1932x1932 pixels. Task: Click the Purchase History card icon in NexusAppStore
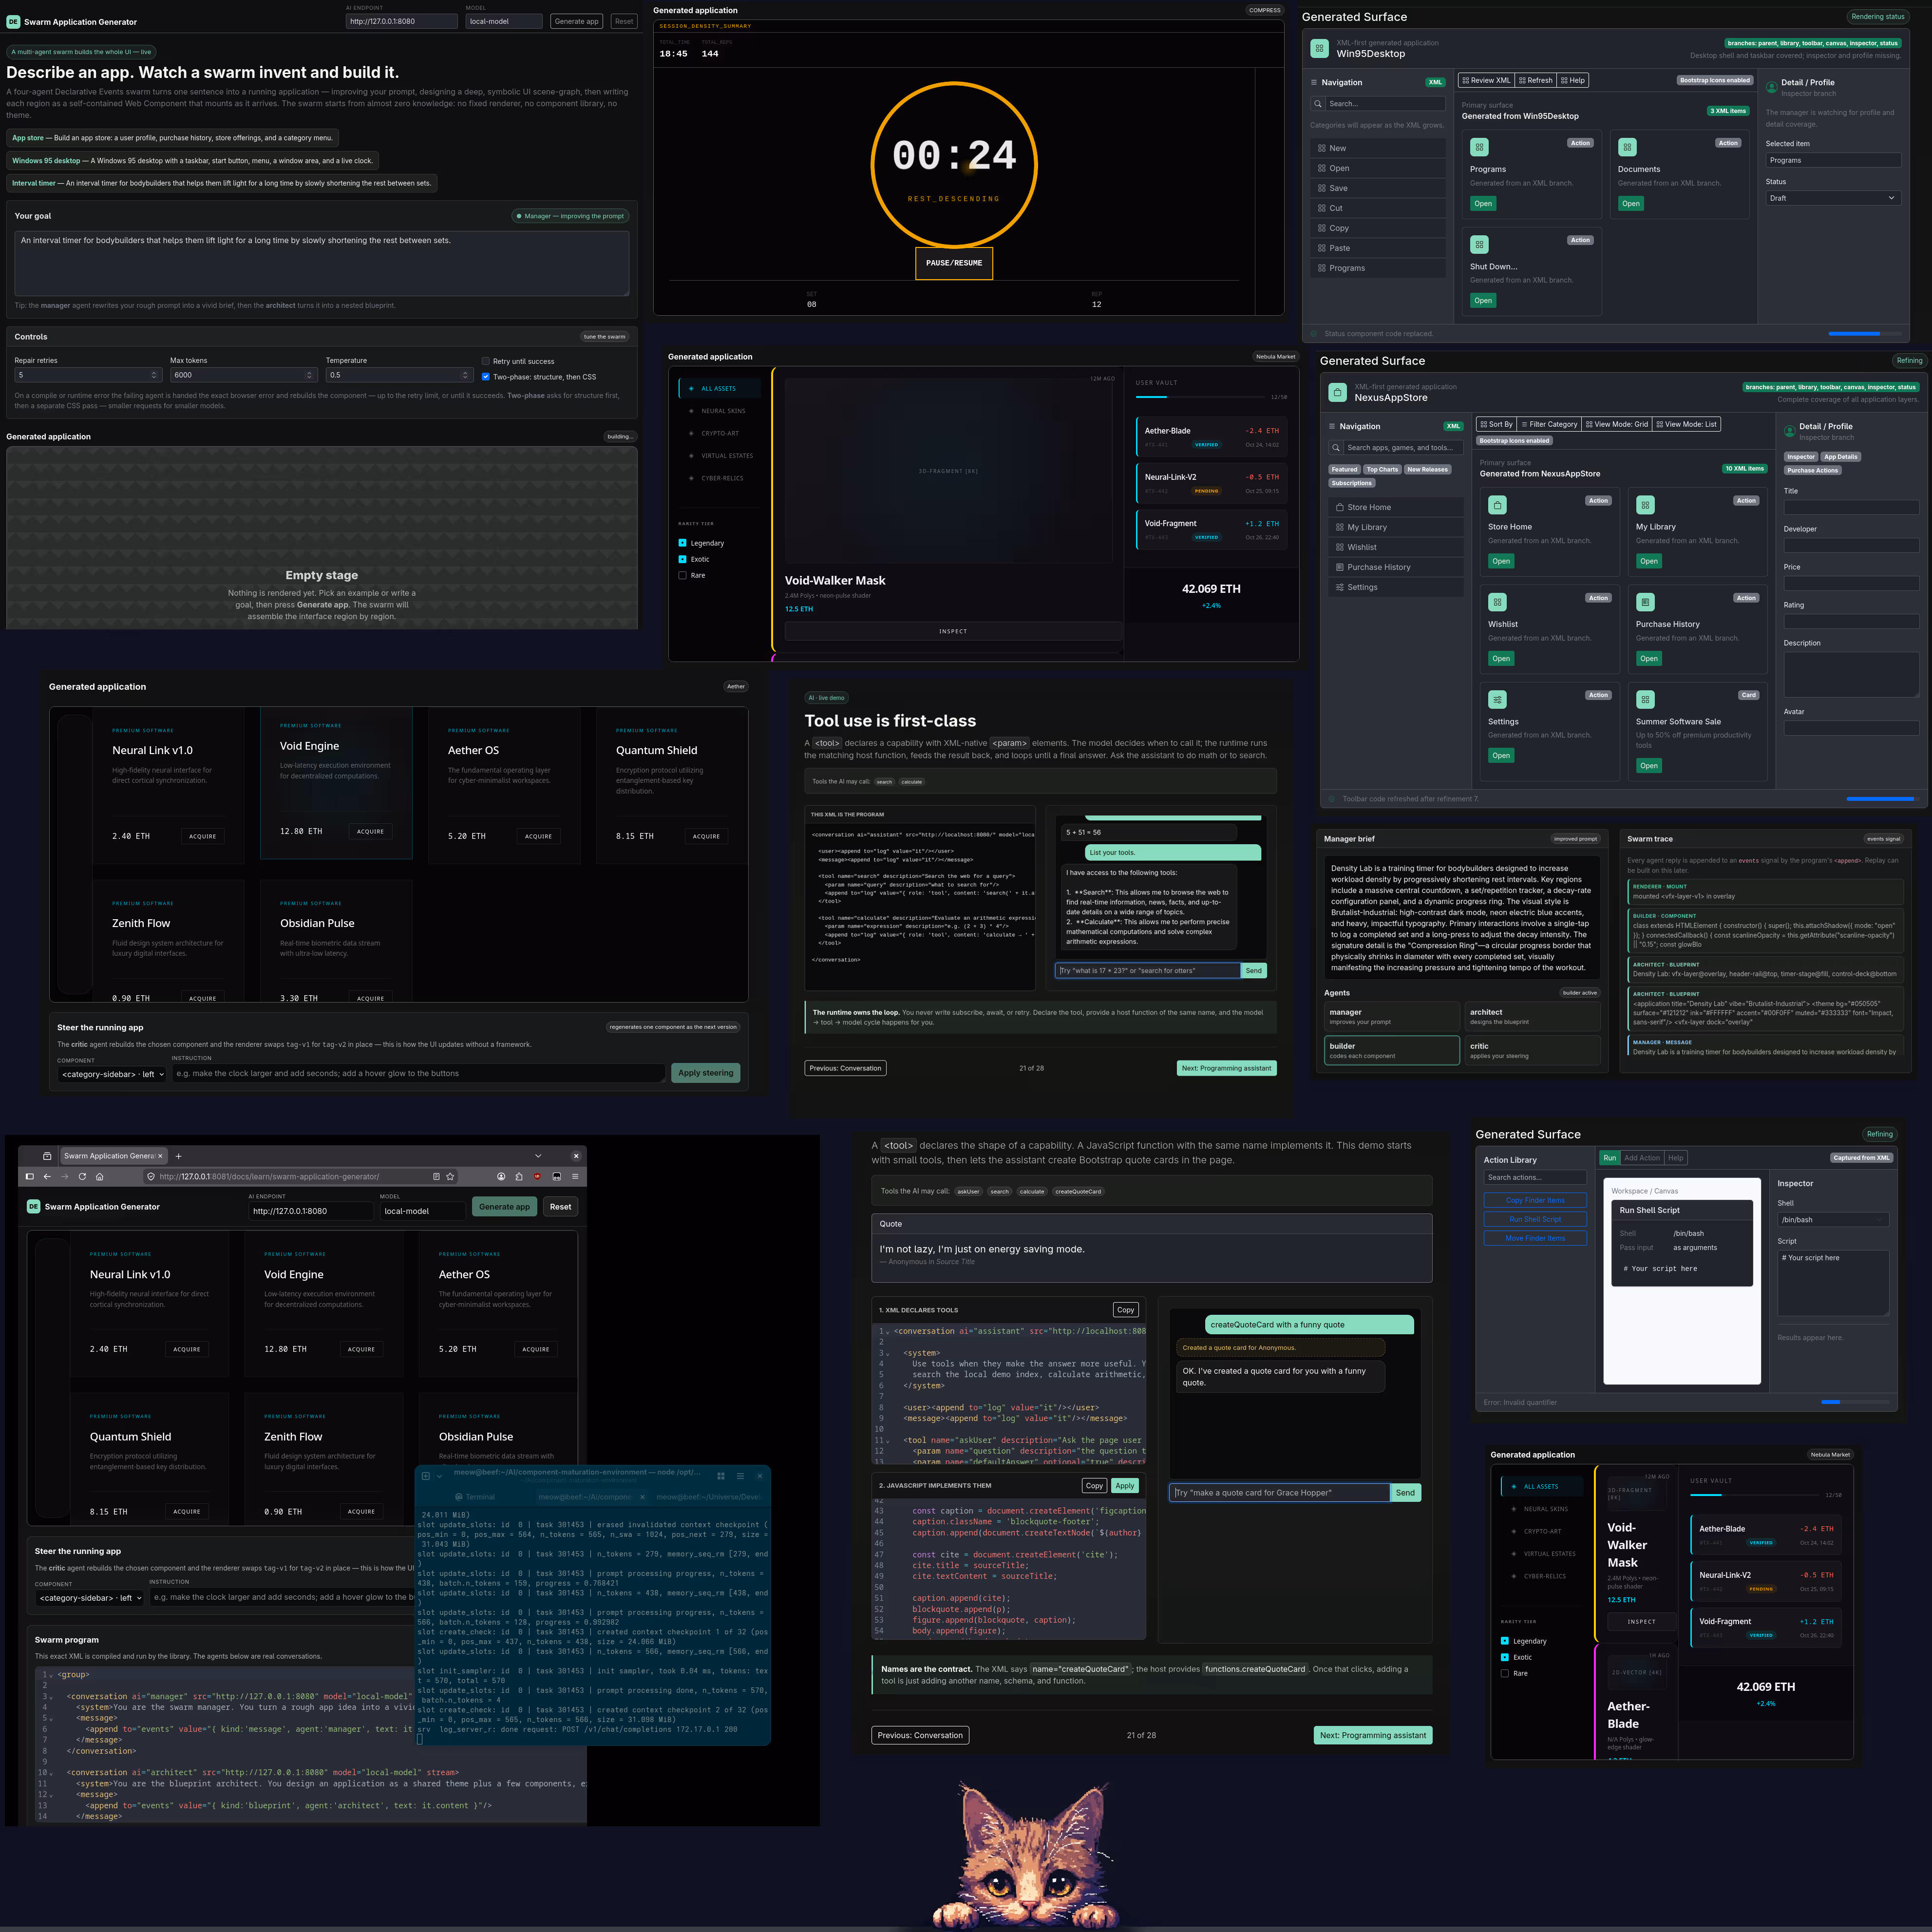click(1645, 602)
